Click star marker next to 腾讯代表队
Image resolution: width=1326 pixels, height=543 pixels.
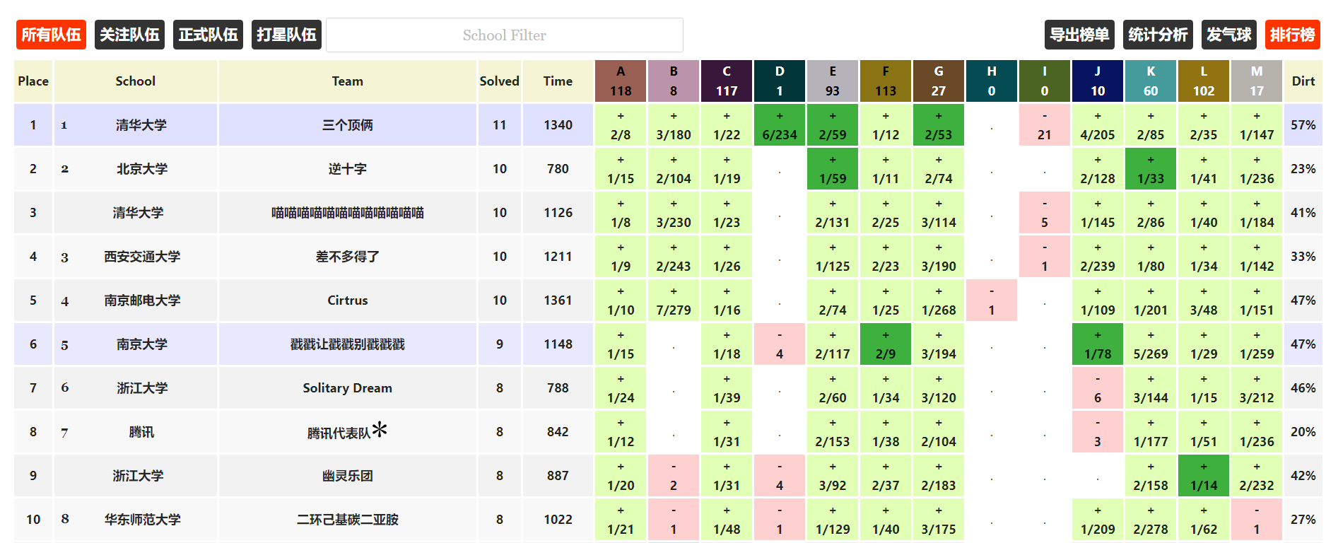point(380,428)
